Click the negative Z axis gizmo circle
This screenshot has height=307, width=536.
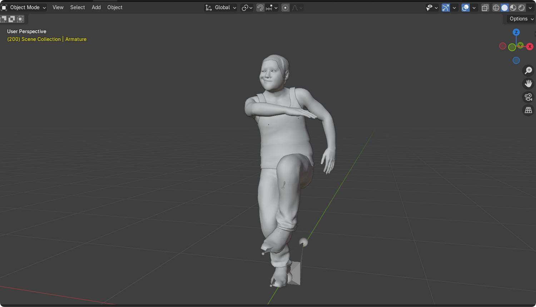(516, 60)
